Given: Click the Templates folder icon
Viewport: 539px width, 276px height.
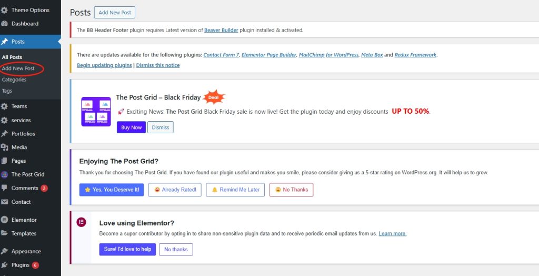Looking at the screenshot, I should (5, 233).
